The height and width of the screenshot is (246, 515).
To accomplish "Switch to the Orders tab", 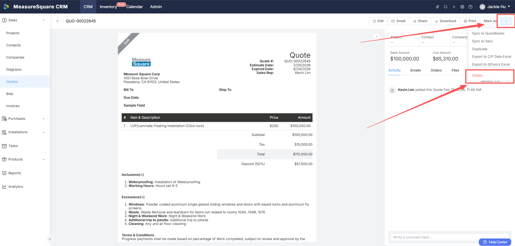I will click(436, 70).
